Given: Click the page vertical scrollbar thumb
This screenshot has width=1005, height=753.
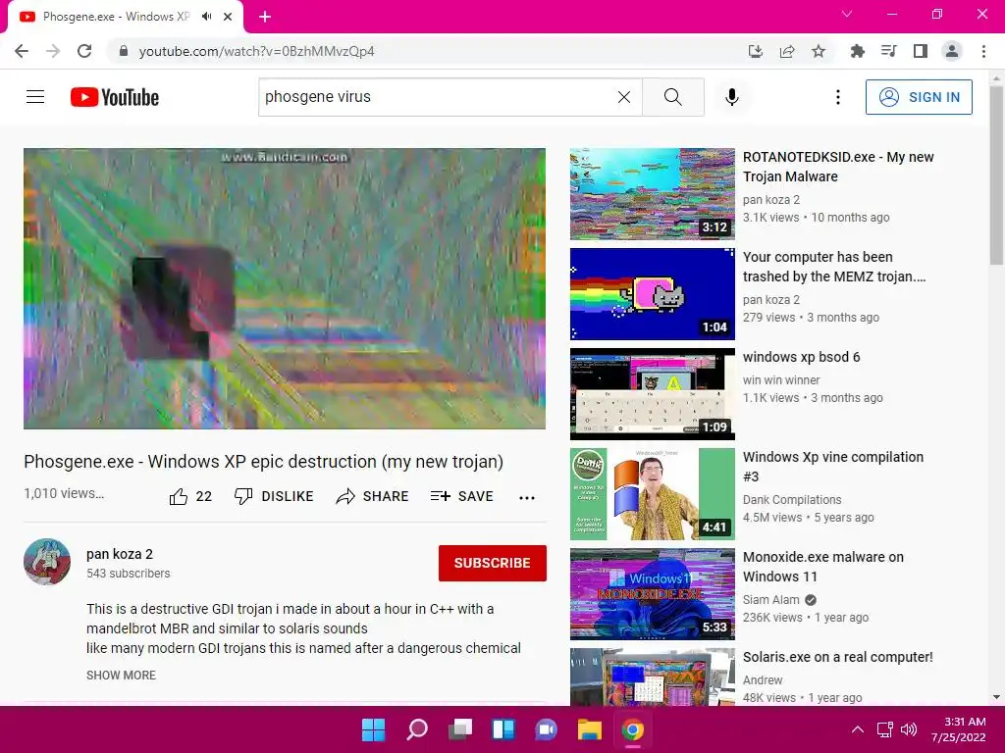Looking at the screenshot, I should pyautogui.click(x=996, y=175).
